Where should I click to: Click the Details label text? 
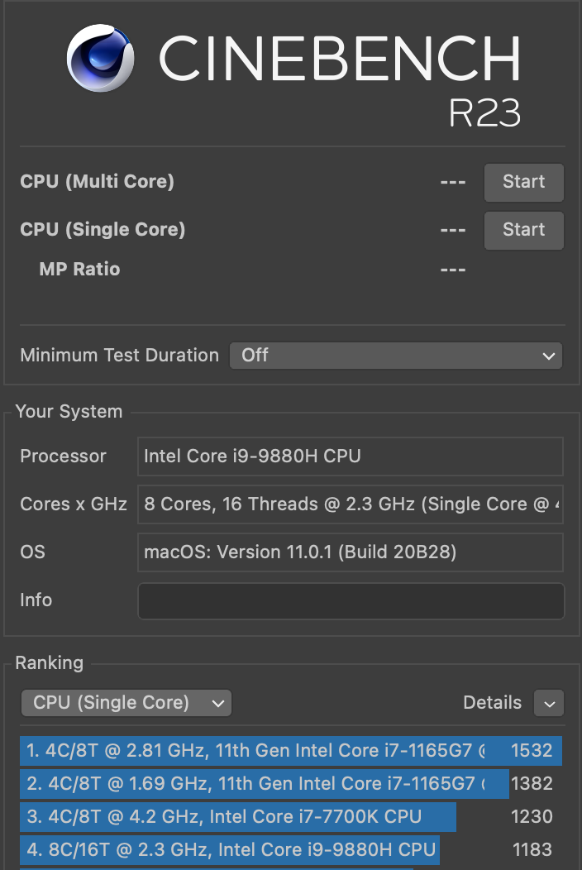coord(492,703)
